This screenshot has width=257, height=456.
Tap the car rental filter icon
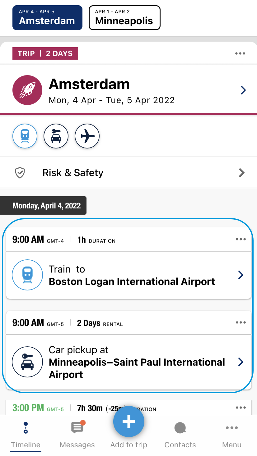(56, 136)
